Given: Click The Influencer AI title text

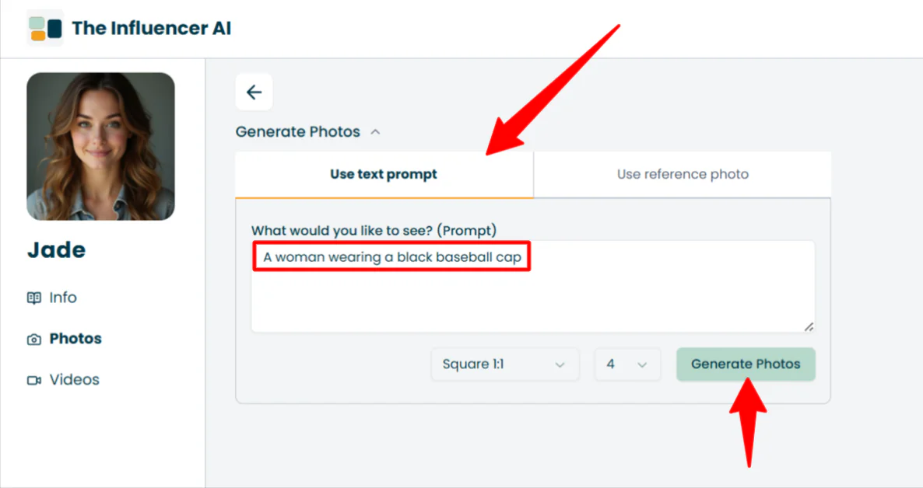Looking at the screenshot, I should [x=151, y=29].
